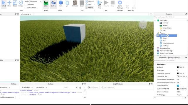Toggle the Collisions checkbox
This screenshot has width=188, height=105.
pos(26,5)
